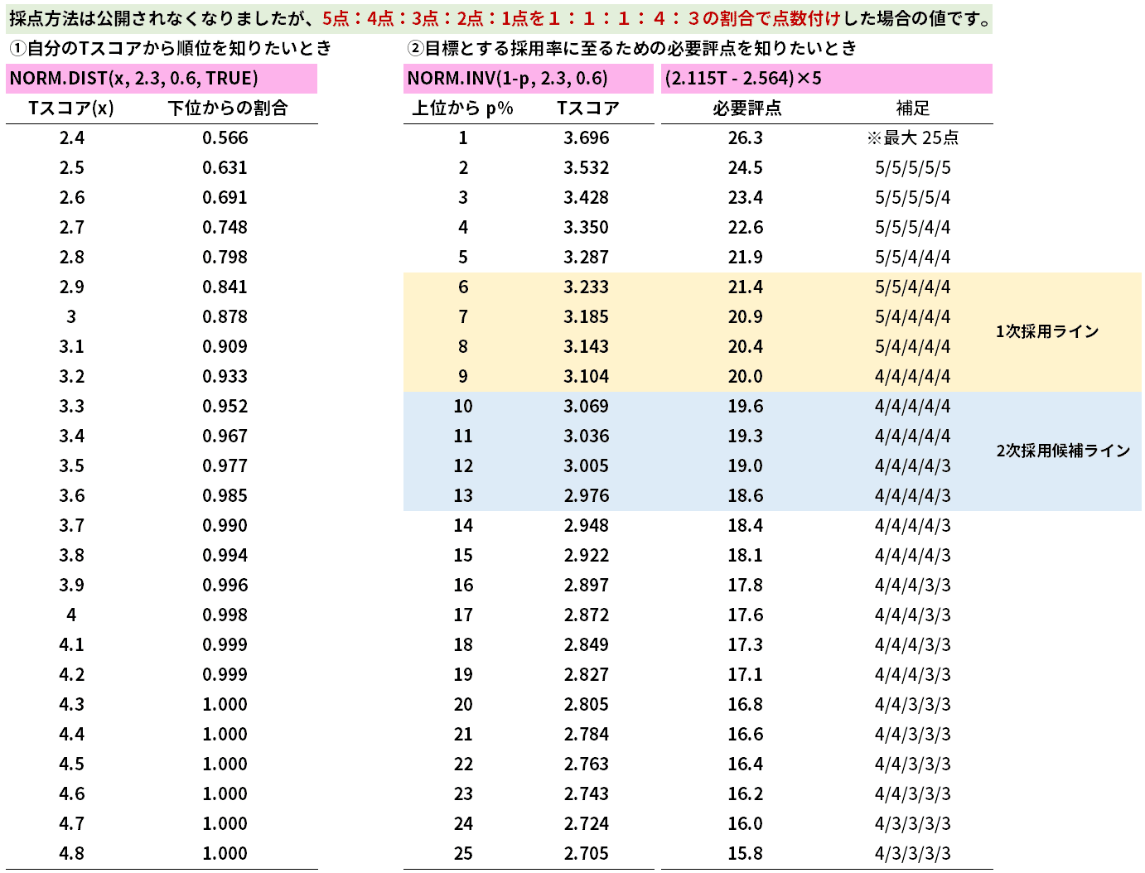Click the 下位からの割合 column header
1145x873 pixels.
point(227,109)
